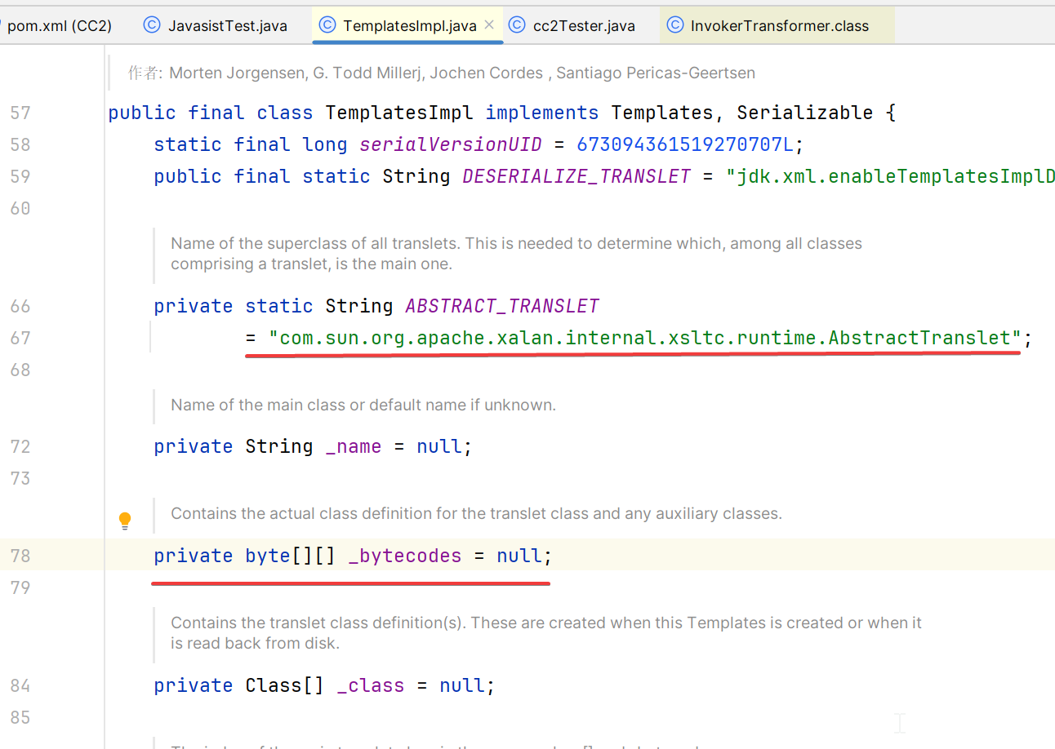This screenshot has height=749, width=1055.
Task: Click the class icon on TemplatesImpl.java tab
Action: coord(327,25)
